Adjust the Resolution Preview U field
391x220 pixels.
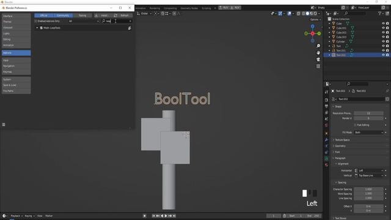[368, 113]
